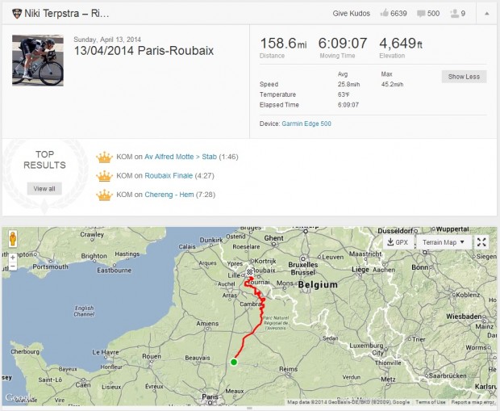Viewport: 500px width, 411px height.
Task: Click View all top results
Action: [x=44, y=188]
